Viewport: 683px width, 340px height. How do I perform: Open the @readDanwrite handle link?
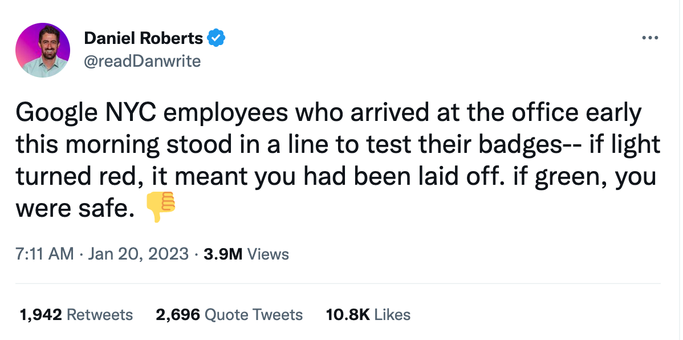click(x=142, y=61)
